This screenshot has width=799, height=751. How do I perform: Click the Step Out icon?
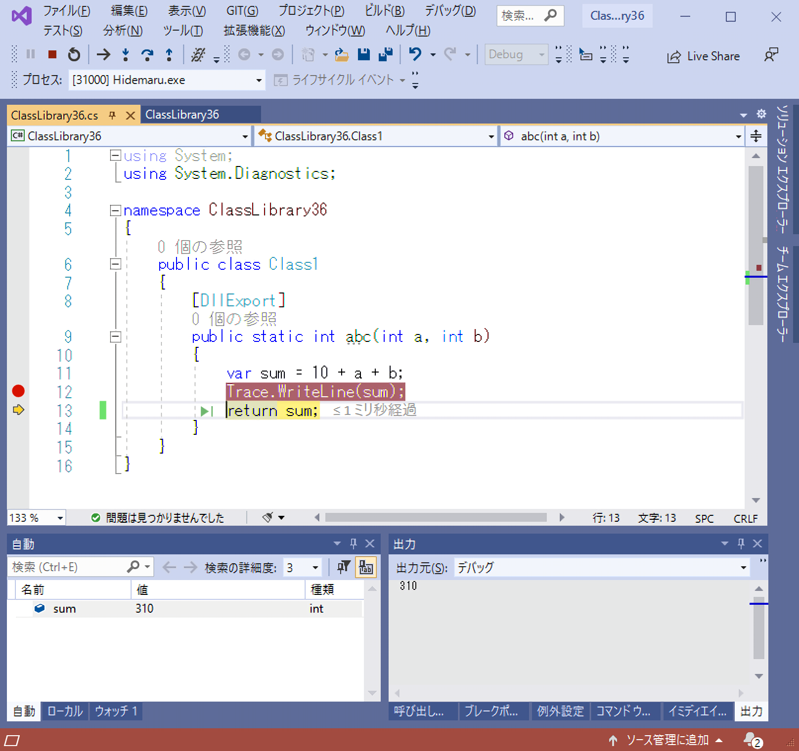169,54
